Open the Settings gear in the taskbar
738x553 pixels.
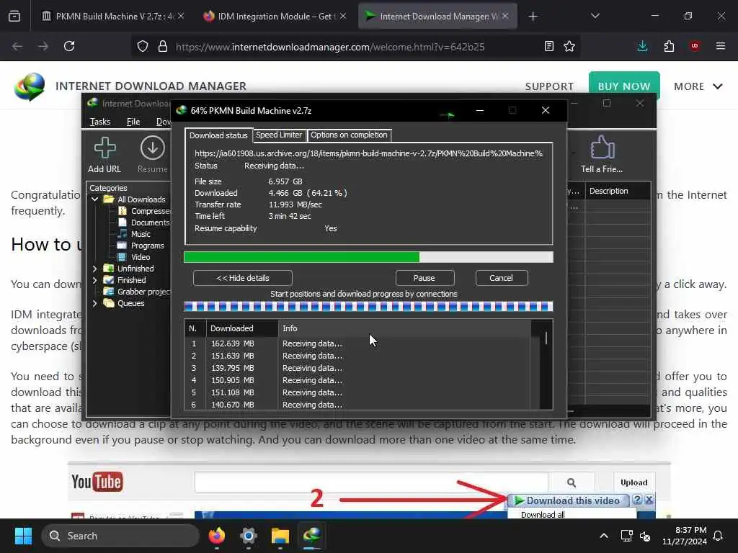pos(249,536)
